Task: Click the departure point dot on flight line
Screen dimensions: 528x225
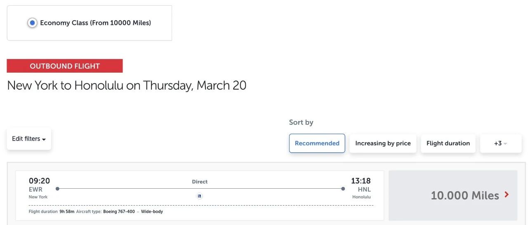Action: tap(57, 189)
